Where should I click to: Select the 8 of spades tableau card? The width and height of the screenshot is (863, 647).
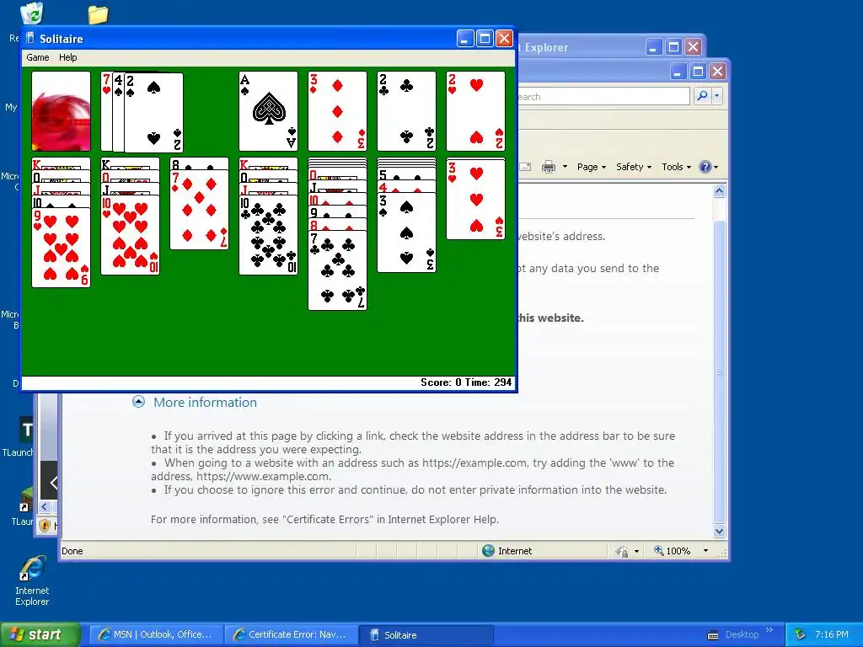coord(199,164)
